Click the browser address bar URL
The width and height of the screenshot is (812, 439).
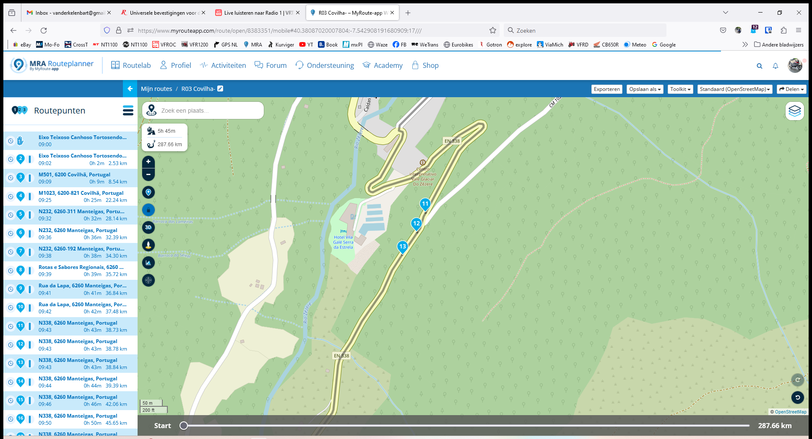click(x=280, y=30)
